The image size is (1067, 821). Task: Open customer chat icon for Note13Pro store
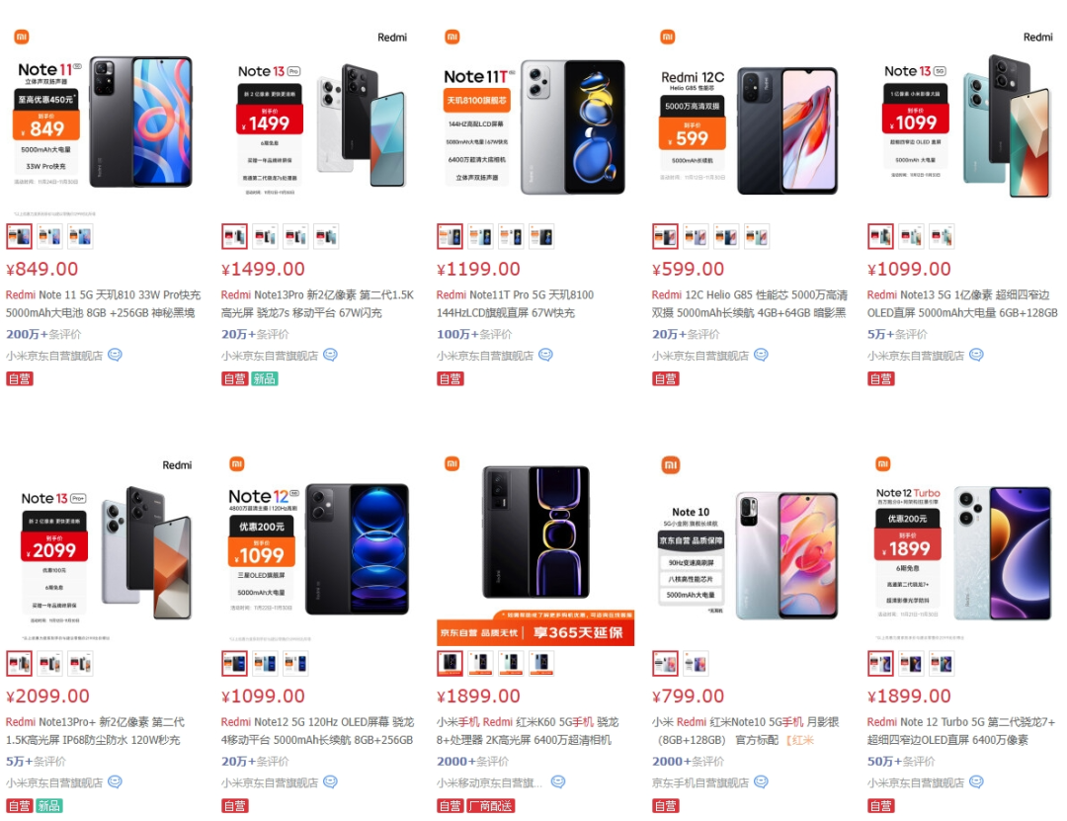tap(330, 355)
